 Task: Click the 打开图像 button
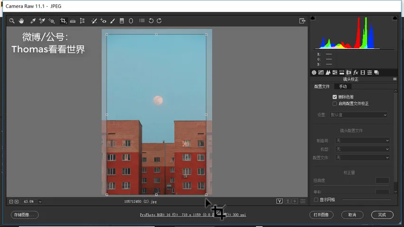321,215
